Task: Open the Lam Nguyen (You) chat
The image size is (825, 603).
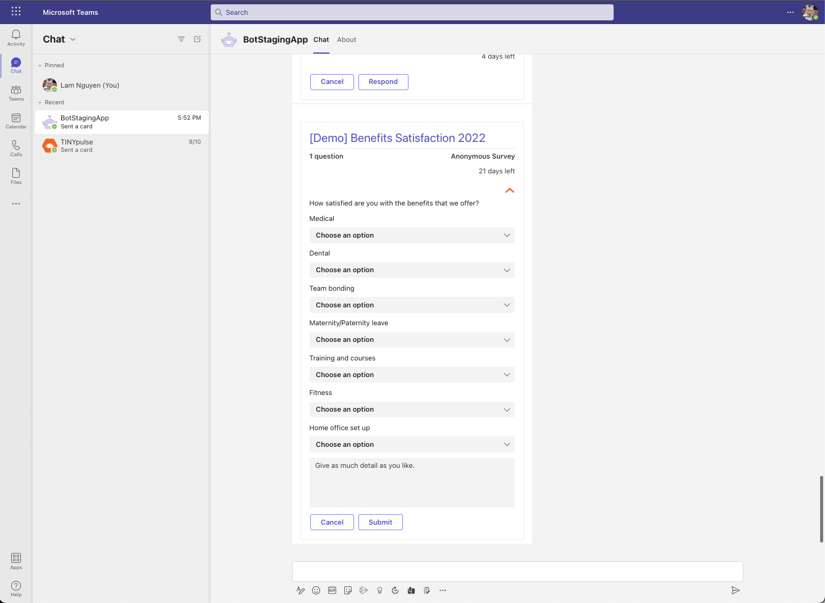Action: point(122,85)
